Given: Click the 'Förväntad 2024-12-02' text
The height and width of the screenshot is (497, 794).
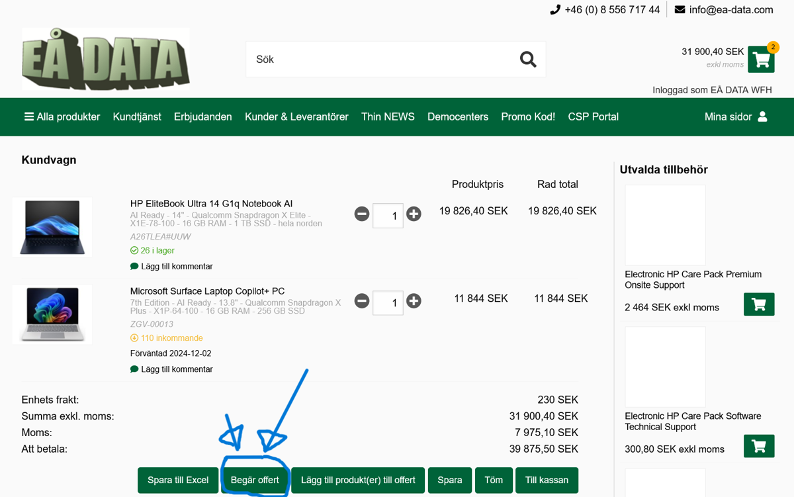Looking at the screenshot, I should point(171,353).
